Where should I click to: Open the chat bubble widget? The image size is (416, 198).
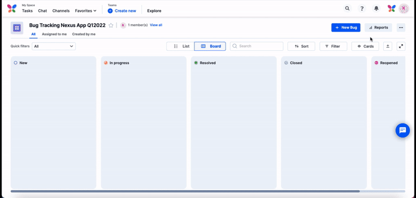402,130
